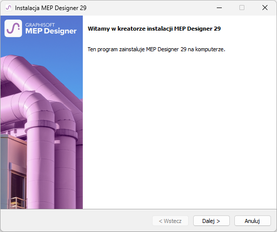
Task: Close the installer window
Action: tap(265, 8)
